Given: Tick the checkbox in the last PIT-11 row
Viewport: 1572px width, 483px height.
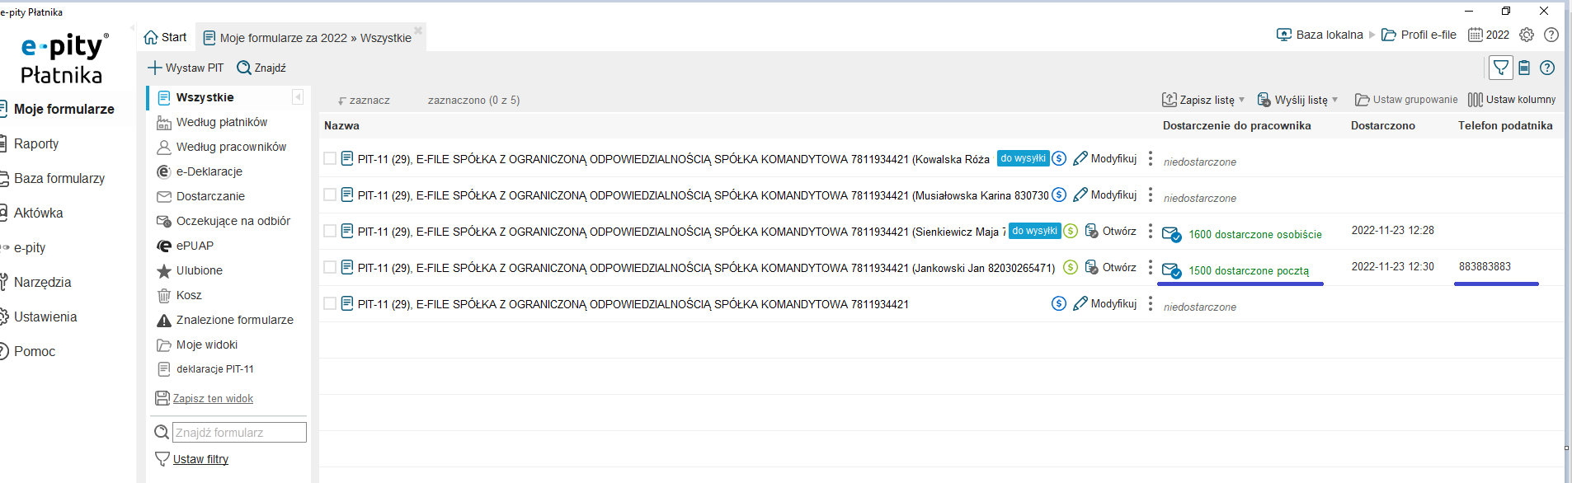Looking at the screenshot, I should [x=330, y=303].
